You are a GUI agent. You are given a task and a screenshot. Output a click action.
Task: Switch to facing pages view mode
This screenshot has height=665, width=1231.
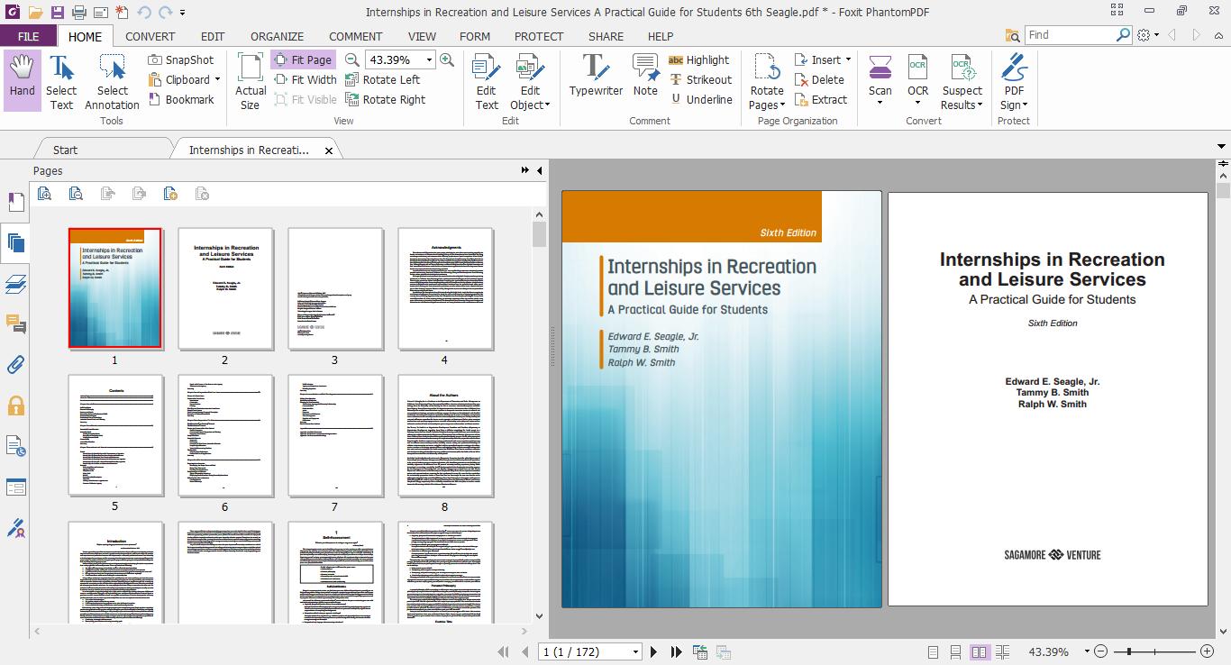click(x=980, y=651)
